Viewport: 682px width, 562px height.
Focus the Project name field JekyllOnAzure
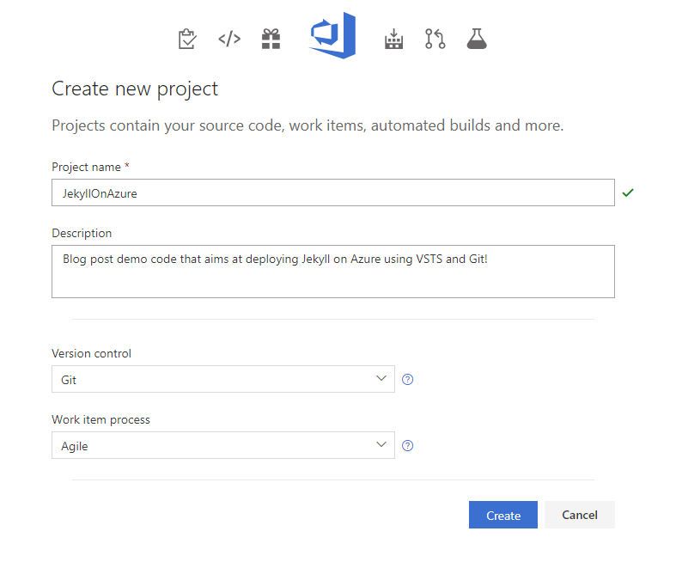[333, 192]
